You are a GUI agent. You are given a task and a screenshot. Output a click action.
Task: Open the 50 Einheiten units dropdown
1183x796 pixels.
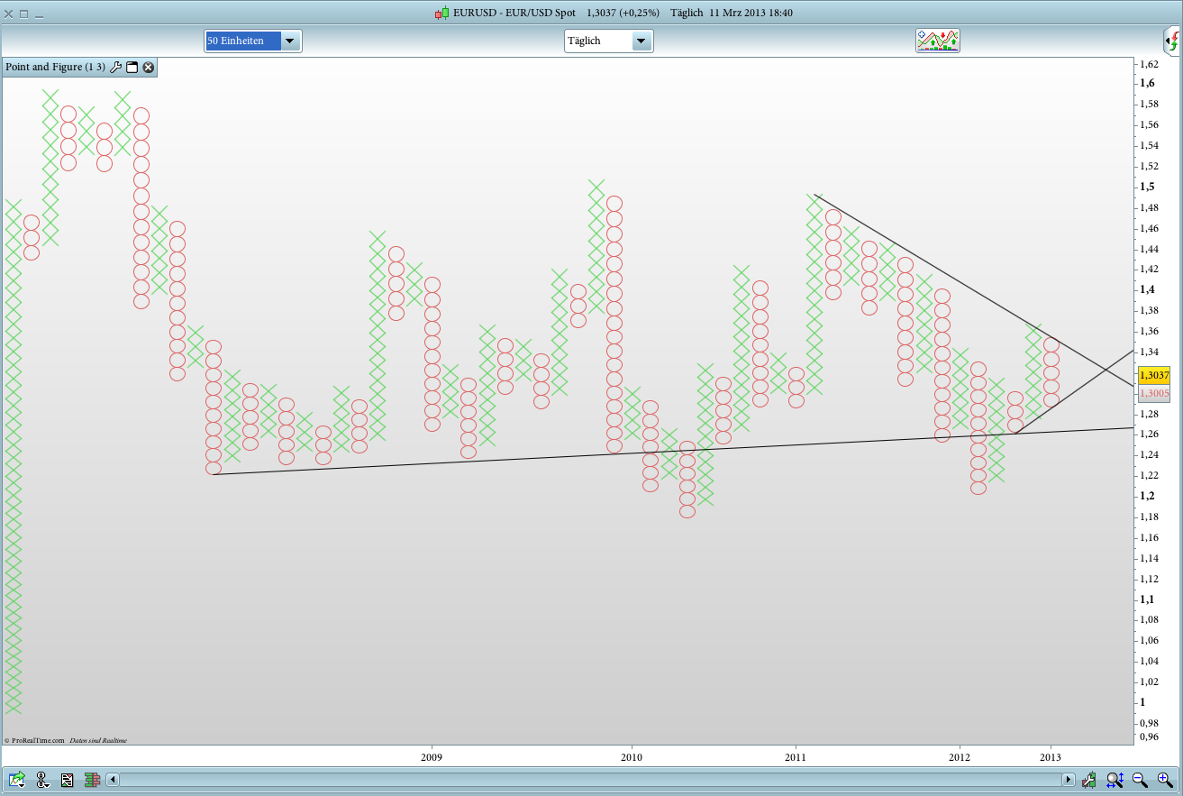[290, 41]
